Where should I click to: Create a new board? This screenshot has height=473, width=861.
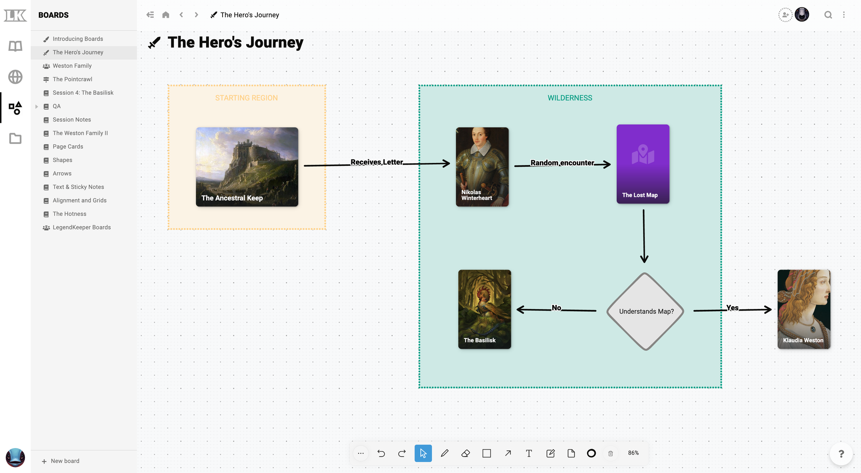[60, 461]
